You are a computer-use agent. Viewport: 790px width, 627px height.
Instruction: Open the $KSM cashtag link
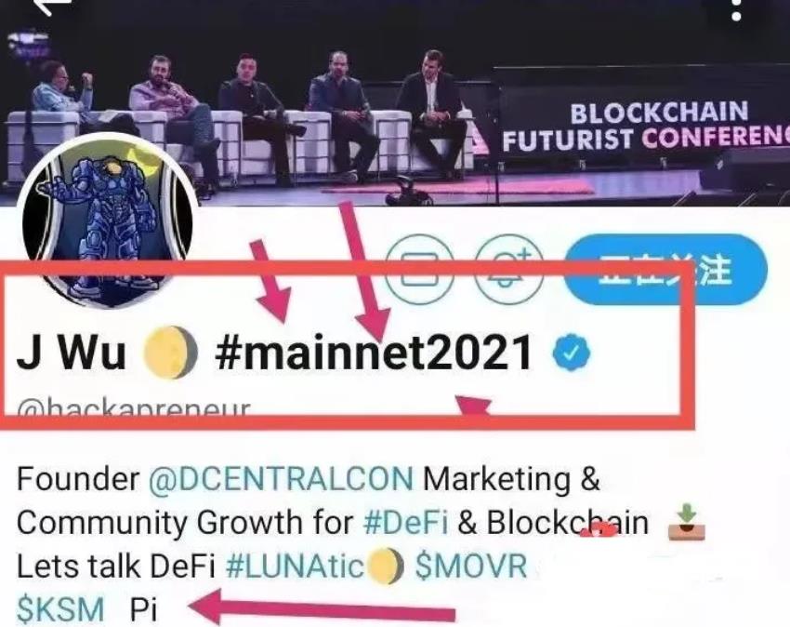point(60,608)
